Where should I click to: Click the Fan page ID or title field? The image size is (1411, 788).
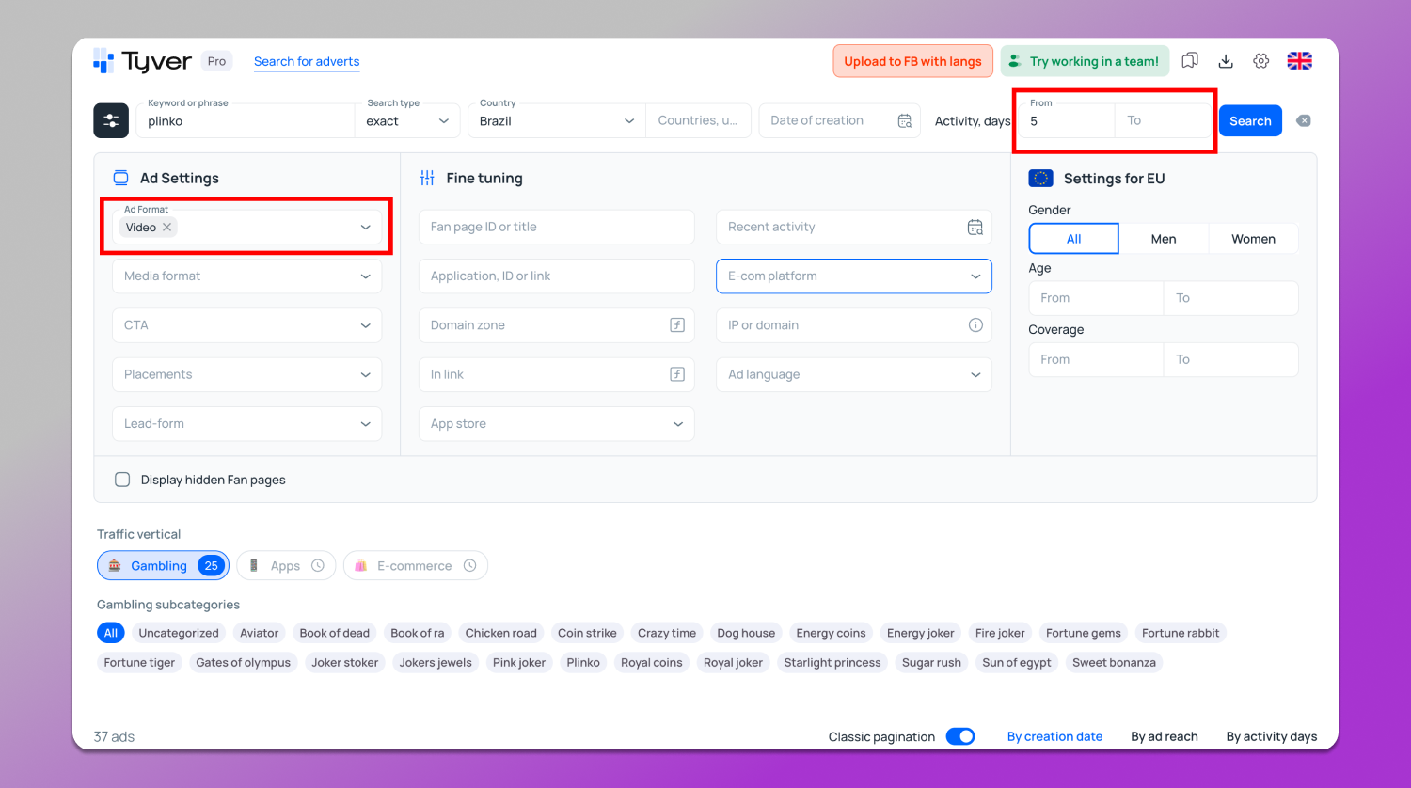(x=556, y=228)
